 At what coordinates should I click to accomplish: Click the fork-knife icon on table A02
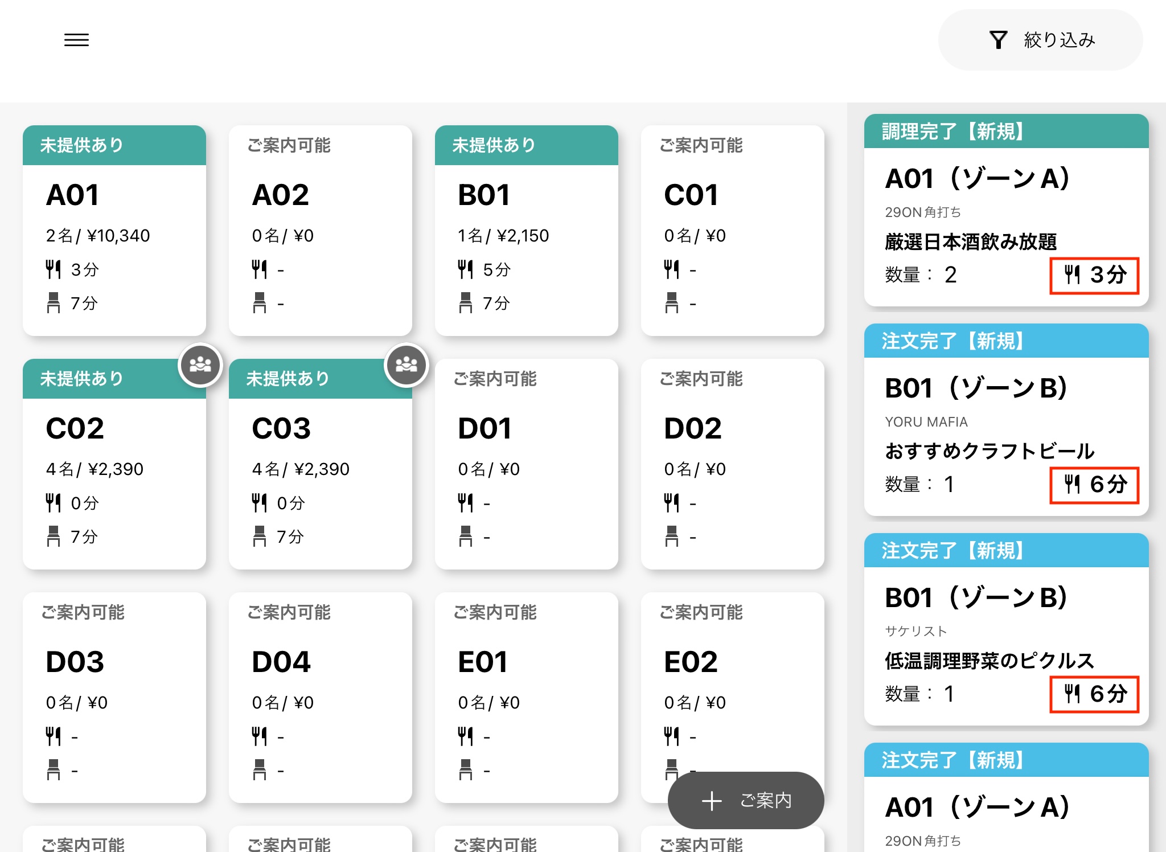(x=259, y=269)
